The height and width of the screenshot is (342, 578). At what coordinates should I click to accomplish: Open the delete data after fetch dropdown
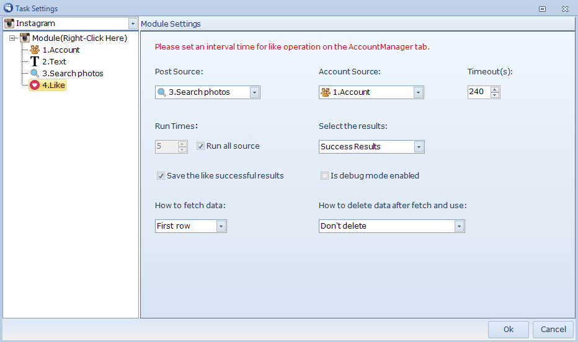pyautogui.click(x=459, y=226)
